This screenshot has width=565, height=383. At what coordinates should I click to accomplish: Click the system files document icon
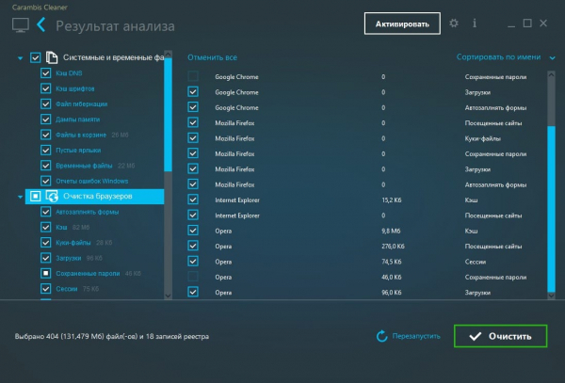[x=52, y=57]
